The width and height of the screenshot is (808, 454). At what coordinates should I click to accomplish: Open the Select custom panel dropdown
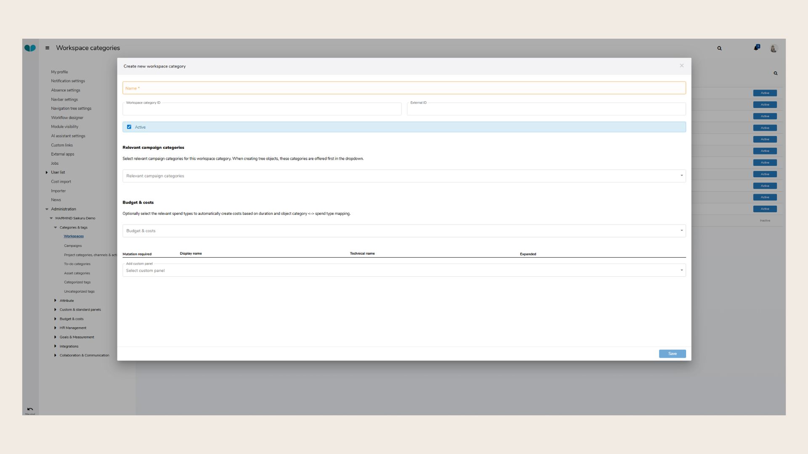click(x=404, y=270)
